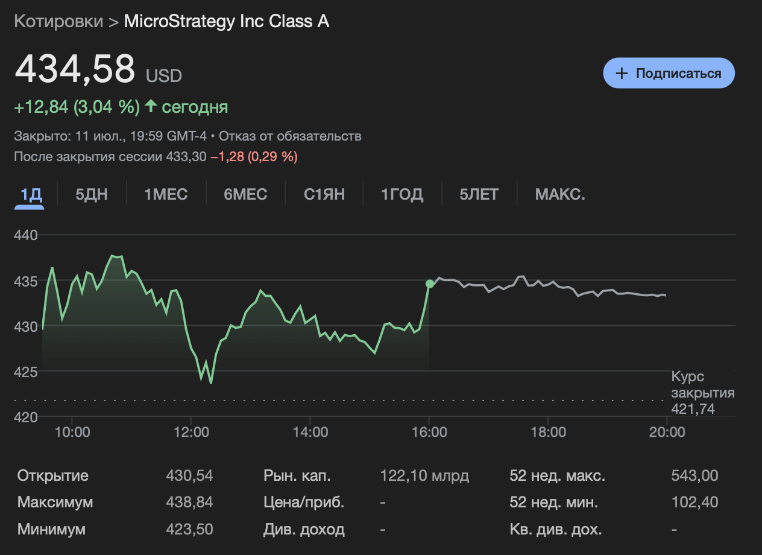
Task: Show the 5ЛЕТ chart range
Action: [479, 195]
